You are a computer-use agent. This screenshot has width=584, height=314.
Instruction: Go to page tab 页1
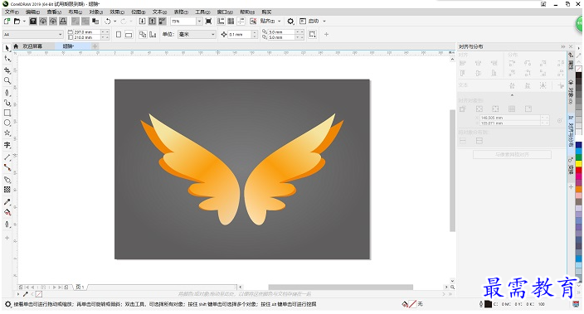80,287
